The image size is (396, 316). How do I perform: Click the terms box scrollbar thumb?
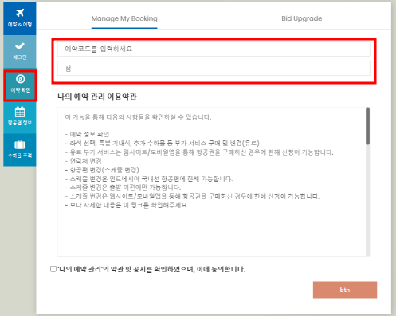coord(367,126)
